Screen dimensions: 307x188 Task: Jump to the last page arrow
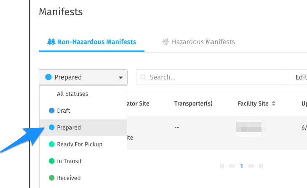[x=261, y=167]
